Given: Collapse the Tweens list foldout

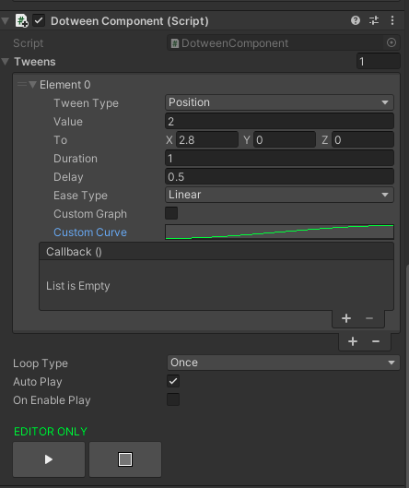Looking at the screenshot, I should (x=6, y=61).
